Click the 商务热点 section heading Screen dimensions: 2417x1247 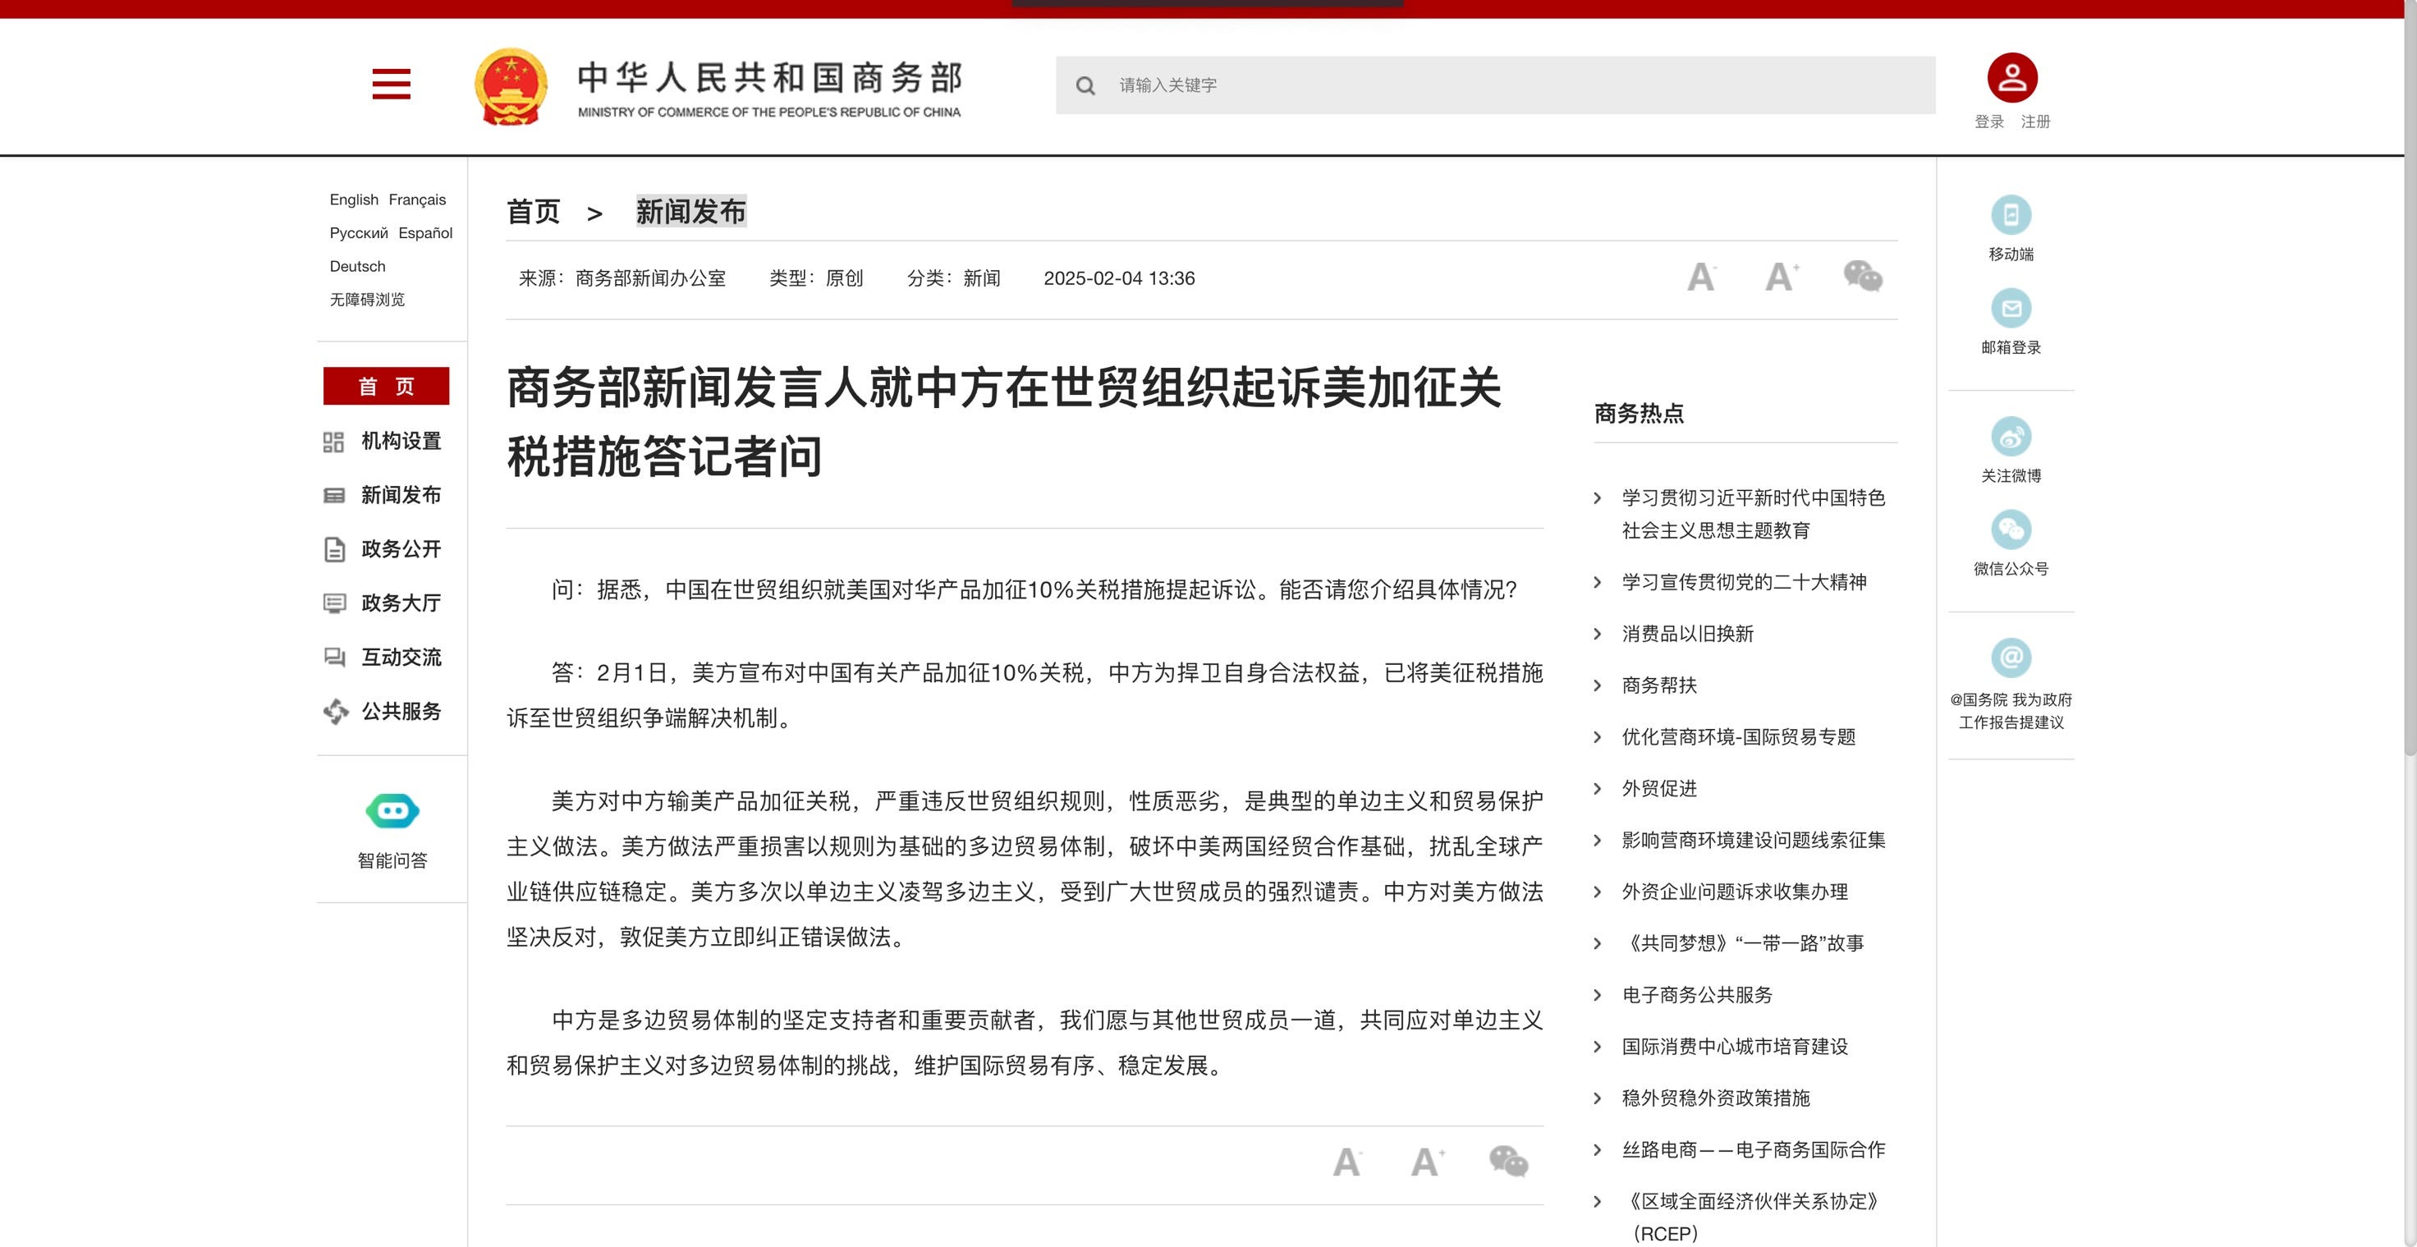point(1638,414)
